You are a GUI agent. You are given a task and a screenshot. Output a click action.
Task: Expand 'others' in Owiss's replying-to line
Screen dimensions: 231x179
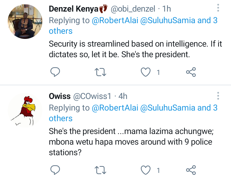(61, 118)
